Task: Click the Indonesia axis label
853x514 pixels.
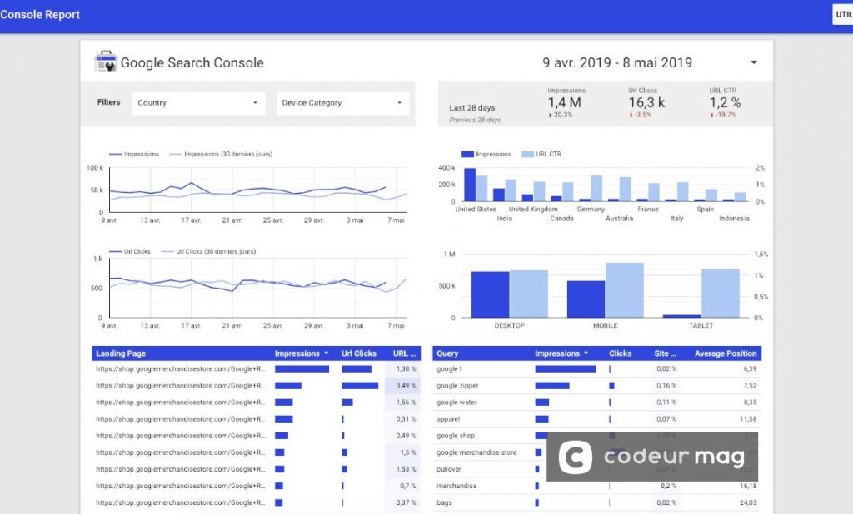Action: tap(734, 219)
